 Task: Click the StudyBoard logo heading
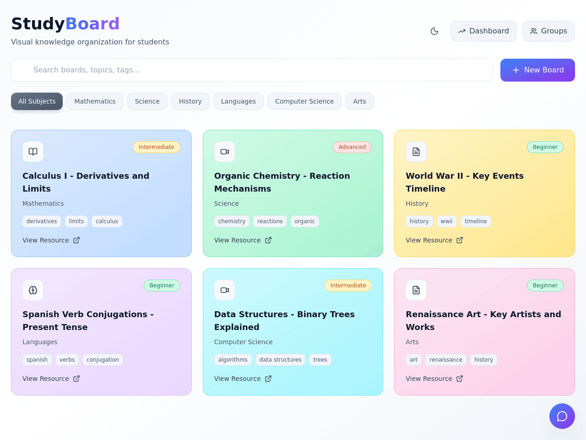[65, 23]
